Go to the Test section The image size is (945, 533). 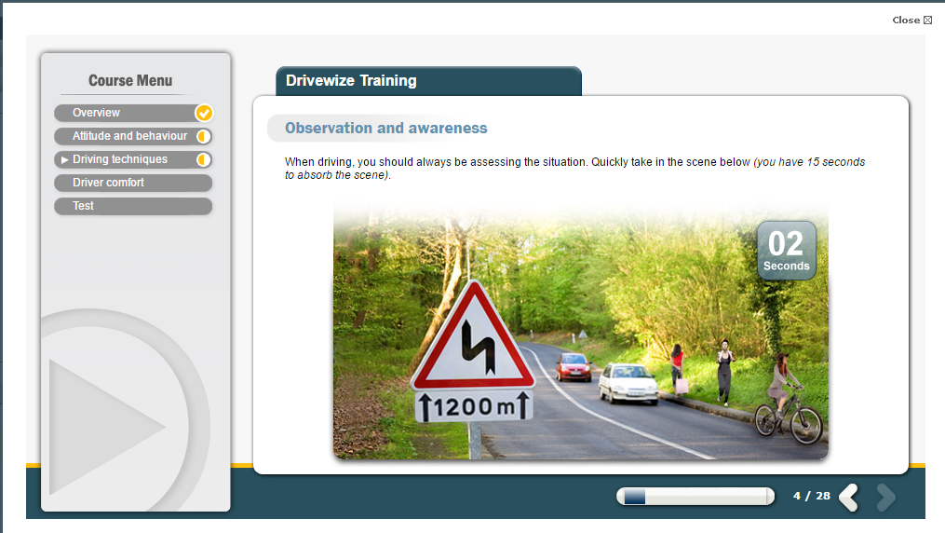[x=84, y=206]
